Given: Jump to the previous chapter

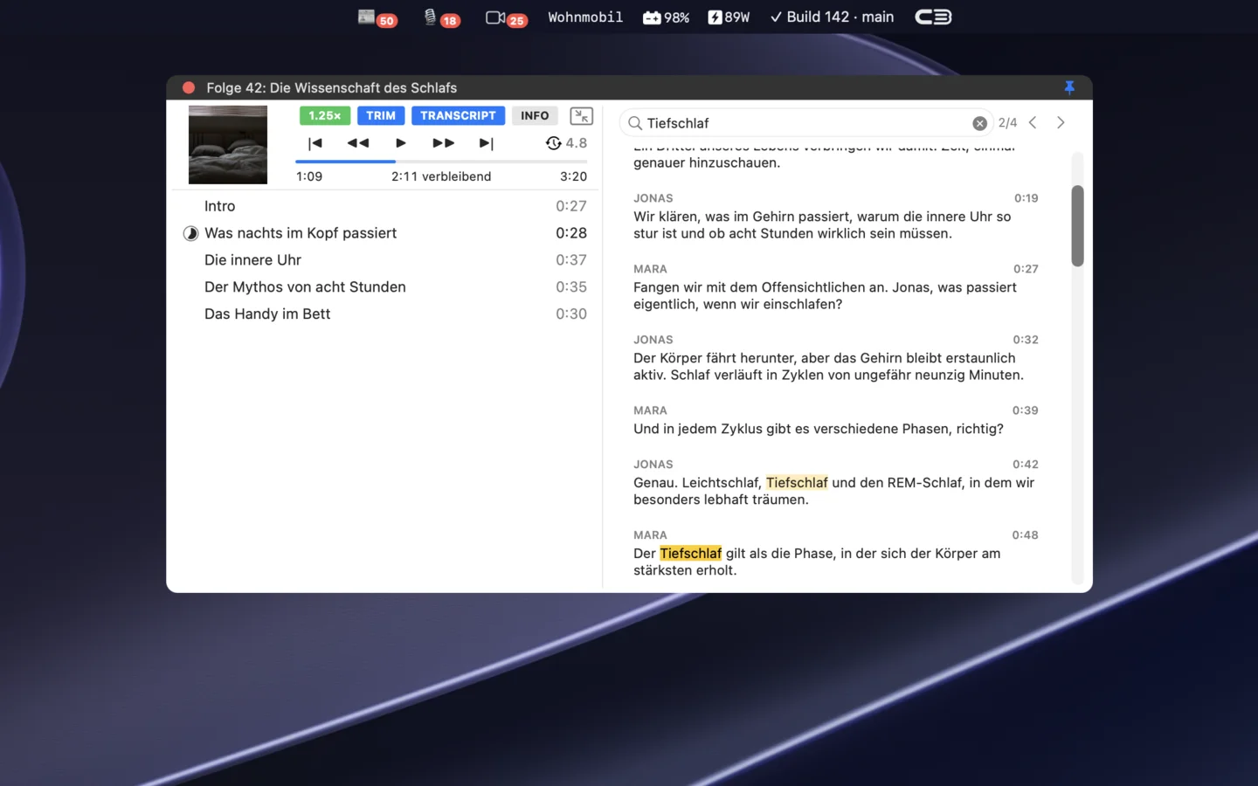Looking at the screenshot, I should (x=315, y=143).
